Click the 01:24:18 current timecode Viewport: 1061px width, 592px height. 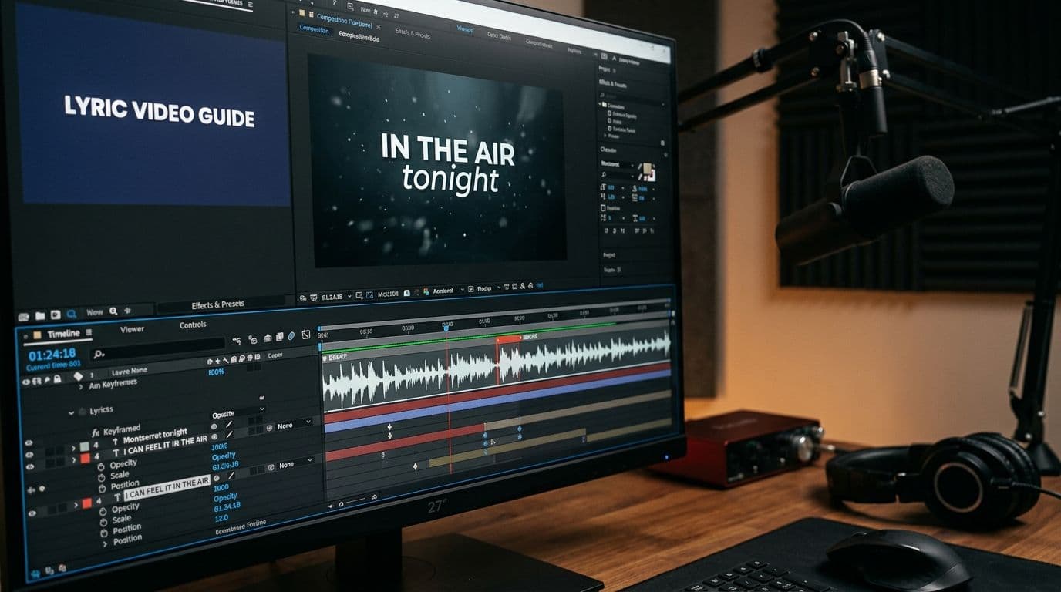(x=52, y=355)
